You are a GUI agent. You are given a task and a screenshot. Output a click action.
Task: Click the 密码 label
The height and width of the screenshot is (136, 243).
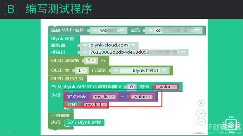135,30
